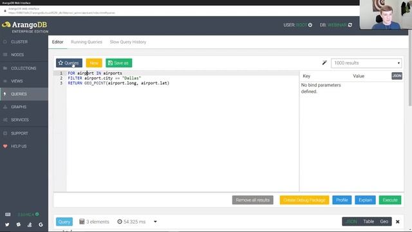Click the DB WEBINAR switch icon
The width and height of the screenshot is (412, 232).
pos(350,25)
